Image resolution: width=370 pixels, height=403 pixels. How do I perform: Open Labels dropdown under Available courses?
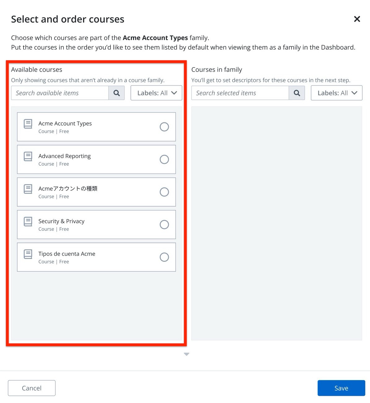click(x=156, y=93)
